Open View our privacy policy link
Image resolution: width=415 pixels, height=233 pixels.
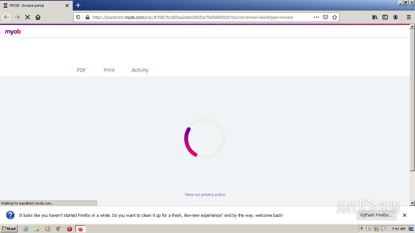(x=205, y=194)
